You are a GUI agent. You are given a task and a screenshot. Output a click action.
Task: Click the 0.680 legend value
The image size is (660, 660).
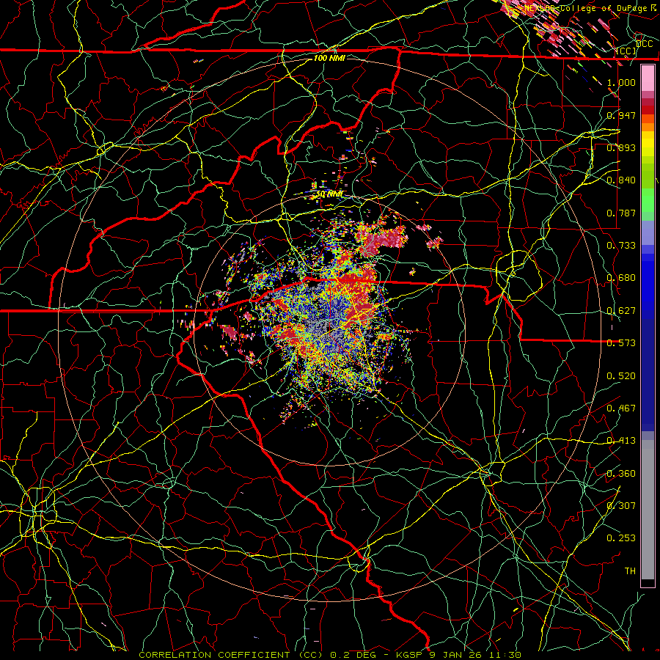pyautogui.click(x=621, y=278)
